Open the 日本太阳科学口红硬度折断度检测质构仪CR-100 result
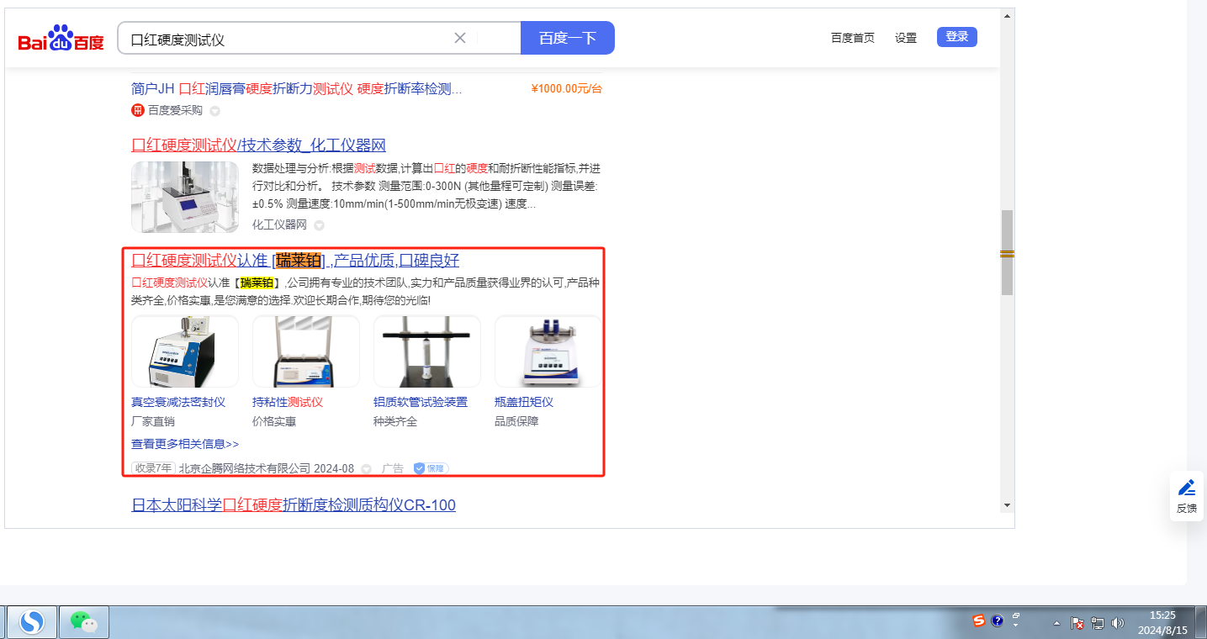This screenshot has width=1207, height=639. pos(294,505)
